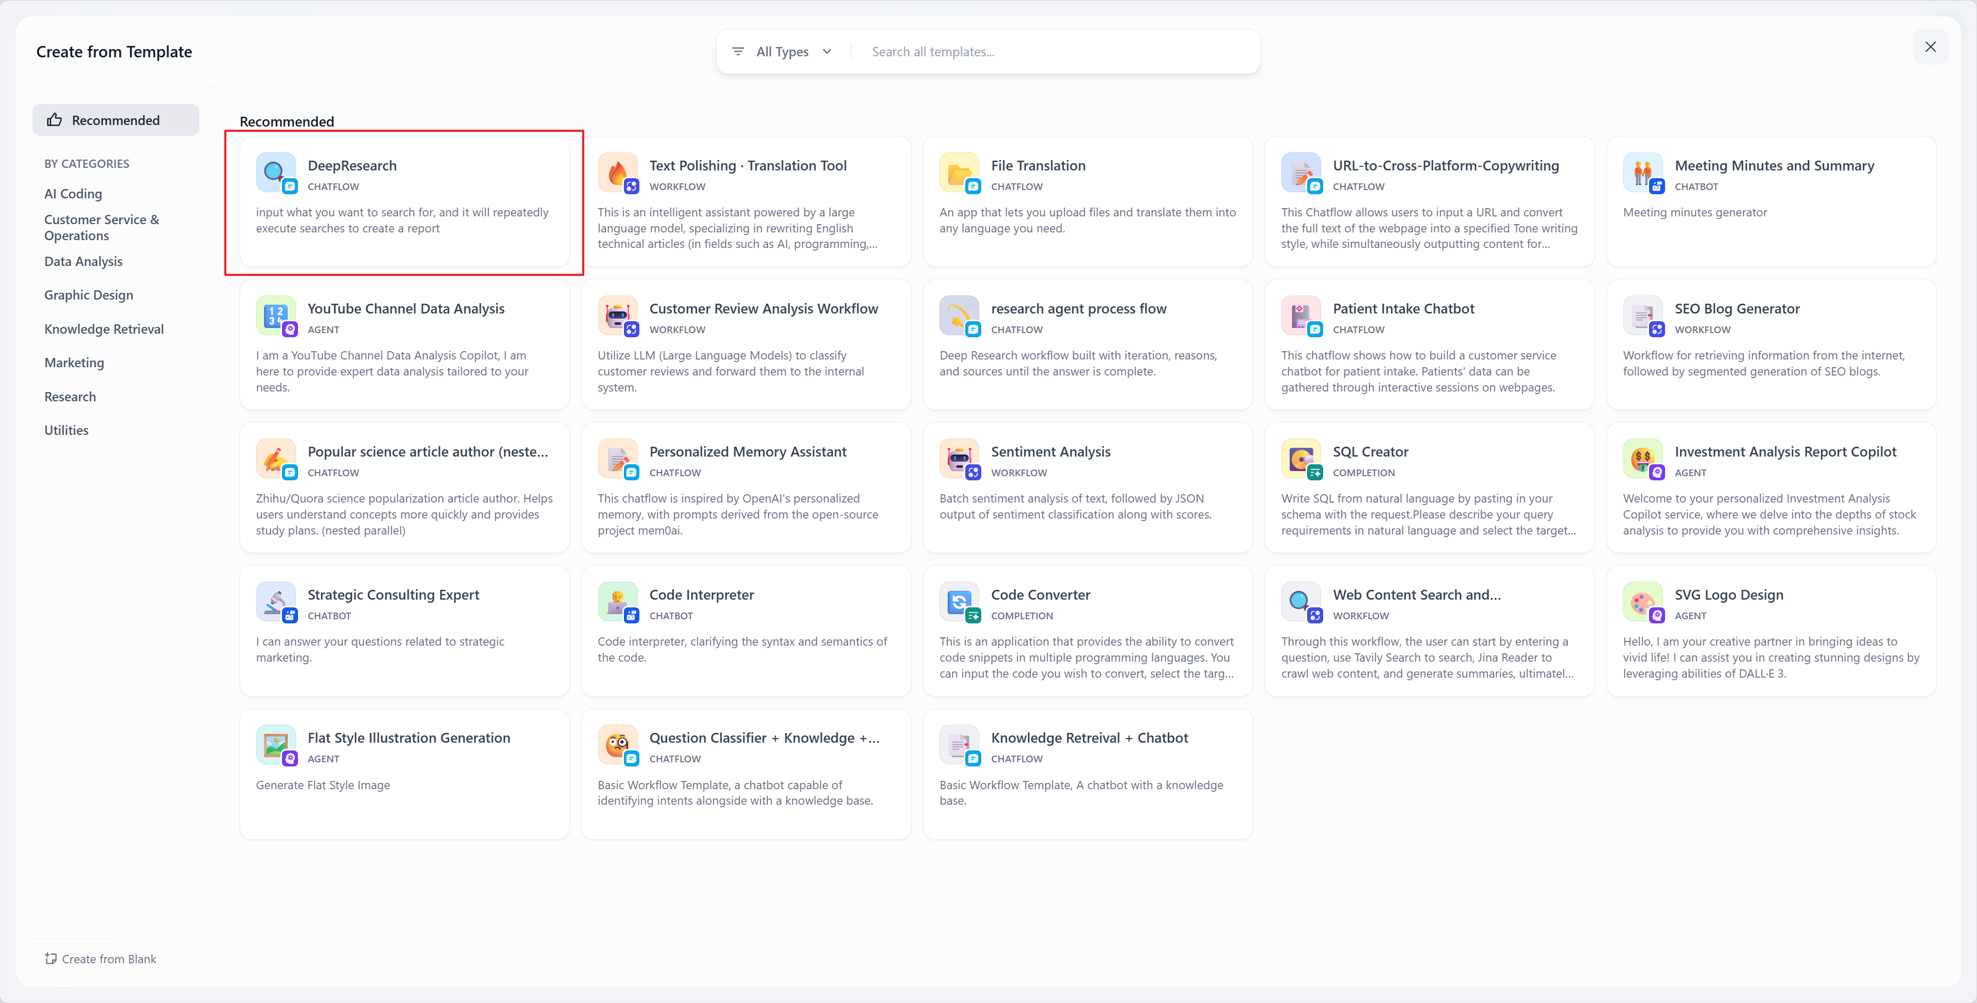Image resolution: width=1977 pixels, height=1003 pixels.
Task: Click the filter funnel icon beside All Types
Action: click(x=738, y=51)
